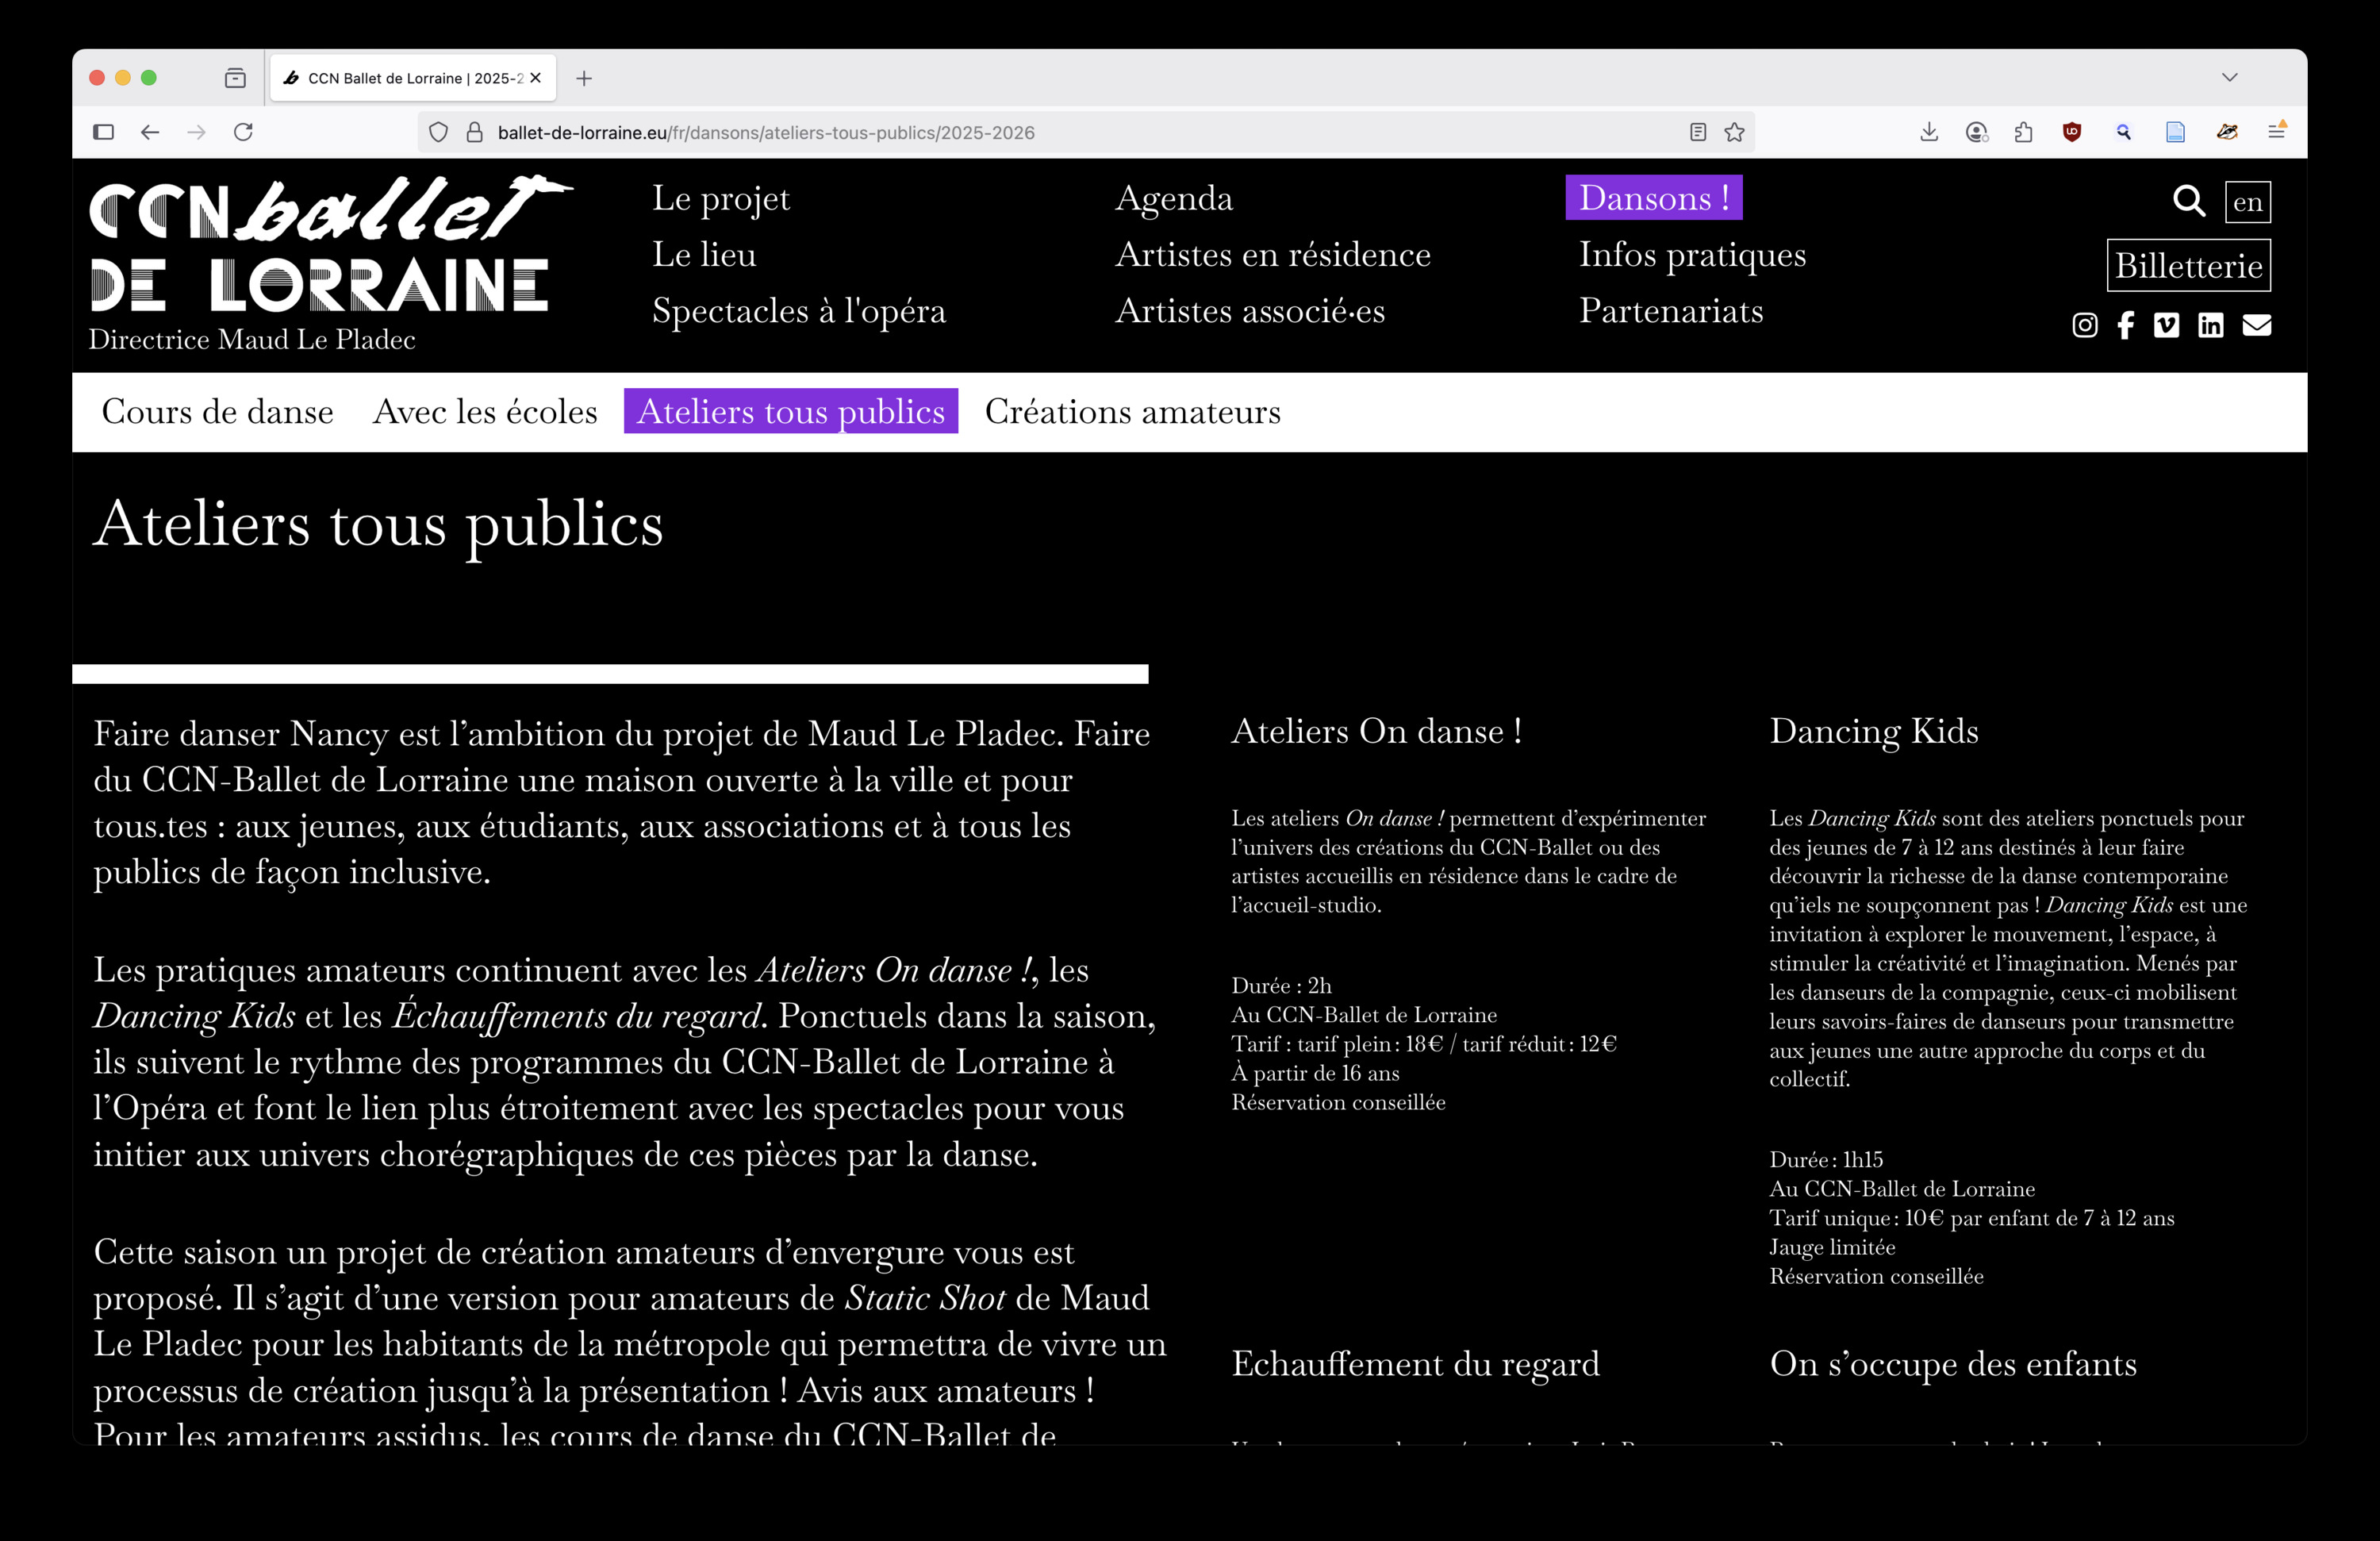
Task: Open browser downloads panel
Action: tap(1929, 132)
